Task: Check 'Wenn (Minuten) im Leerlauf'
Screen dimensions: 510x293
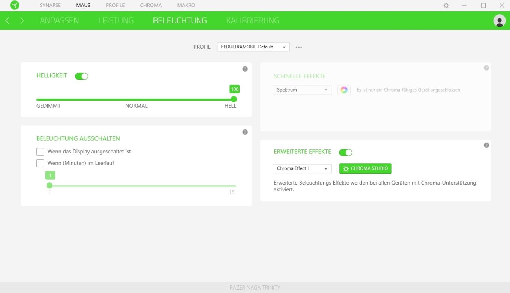Action: [40, 163]
